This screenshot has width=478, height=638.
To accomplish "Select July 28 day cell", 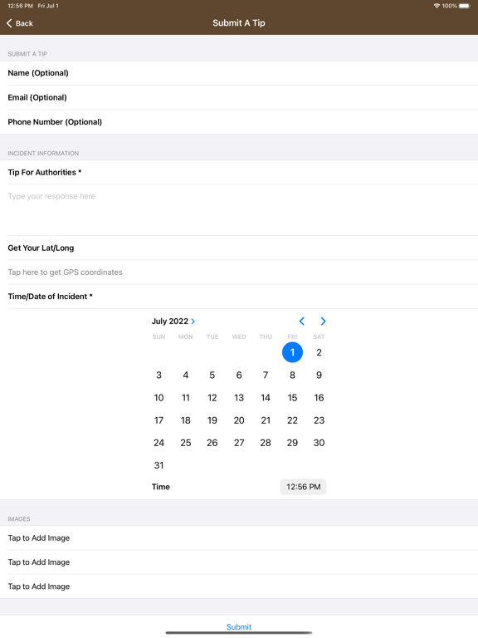I will pos(266,443).
